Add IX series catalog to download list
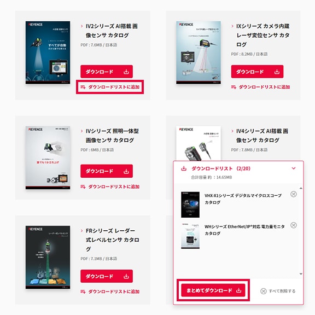Screen dimensions: 315x315 click(260, 87)
